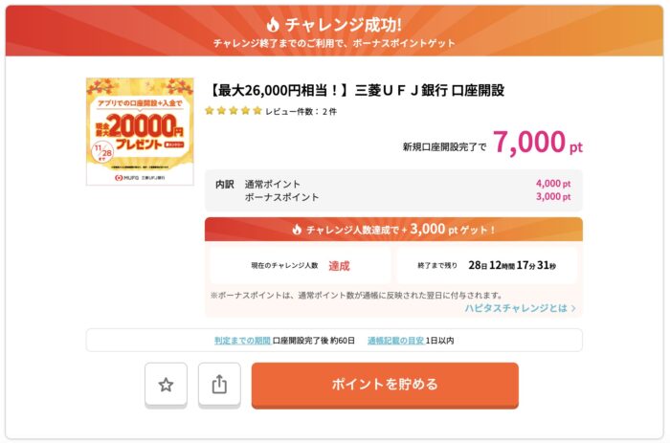The height and width of the screenshot is (443, 670).
Task: Click the 終了まで残り countdown timer
Action: [512, 265]
